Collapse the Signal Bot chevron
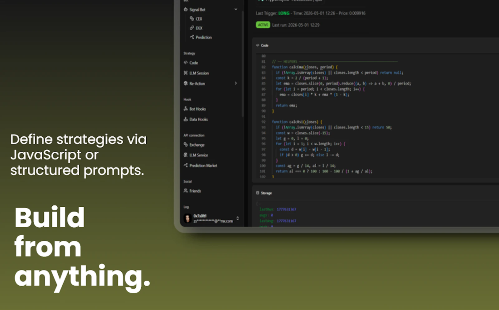This screenshot has width=499, height=310. point(236,9)
